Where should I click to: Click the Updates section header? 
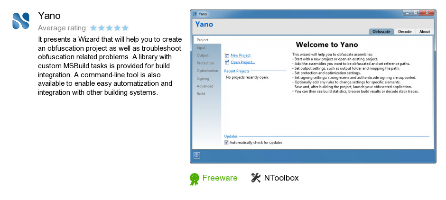pyautogui.click(x=231, y=136)
